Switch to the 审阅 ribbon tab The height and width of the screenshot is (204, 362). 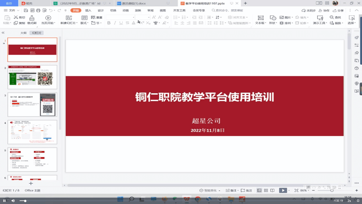(150, 11)
